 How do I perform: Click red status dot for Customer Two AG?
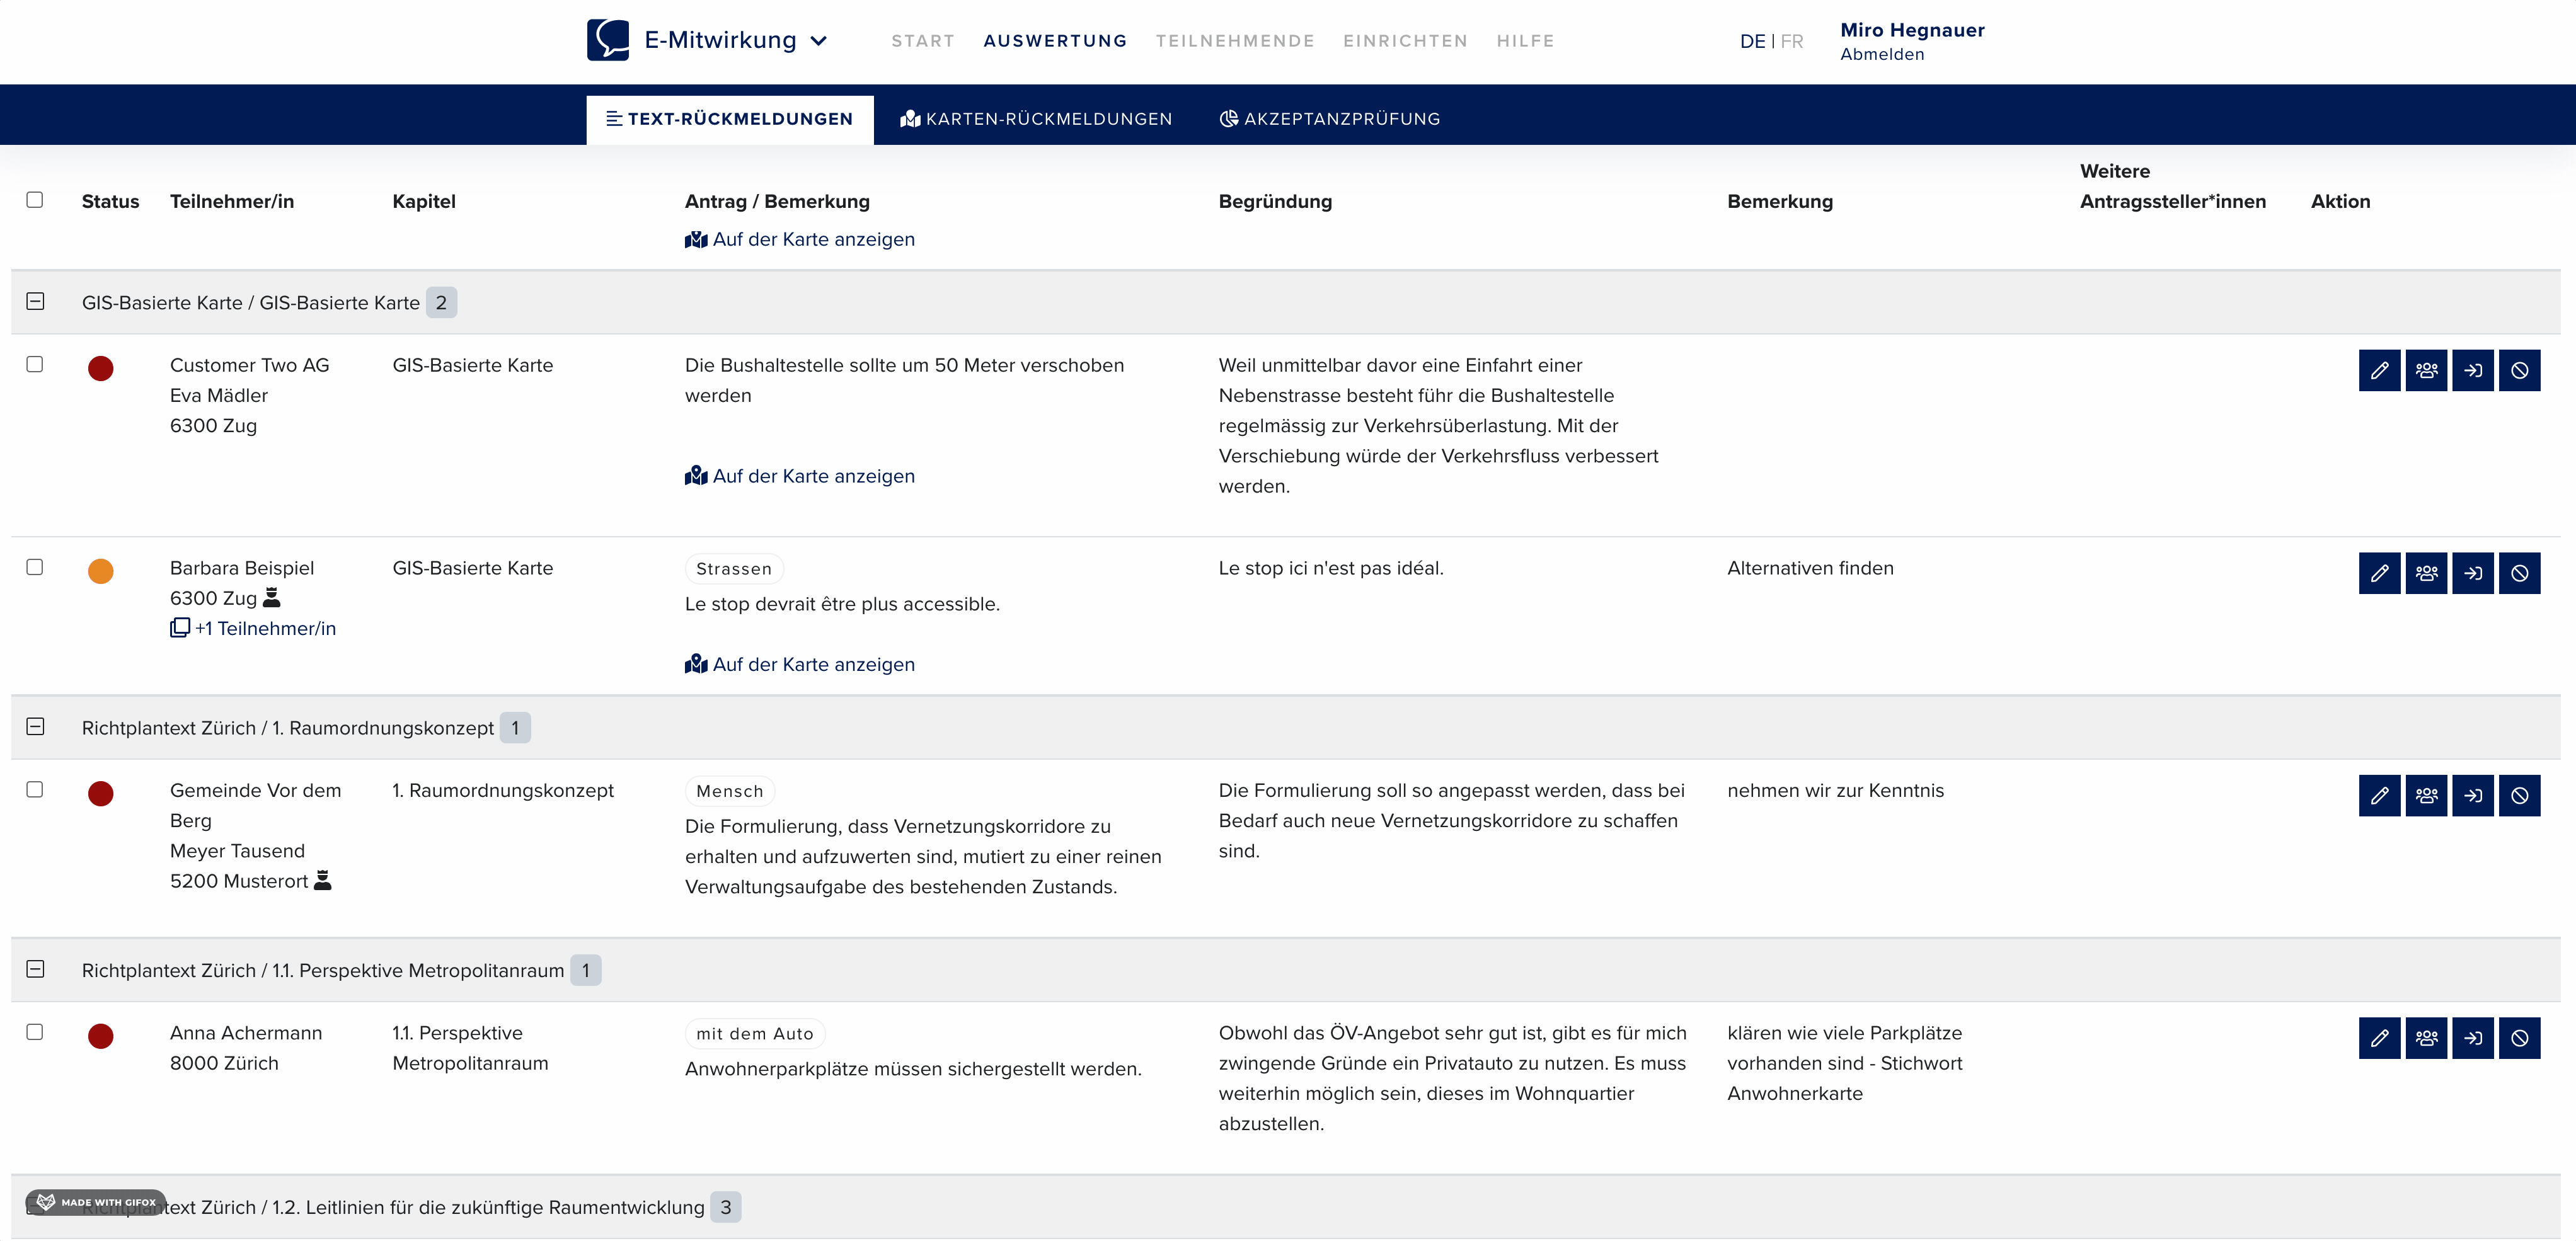[101, 368]
